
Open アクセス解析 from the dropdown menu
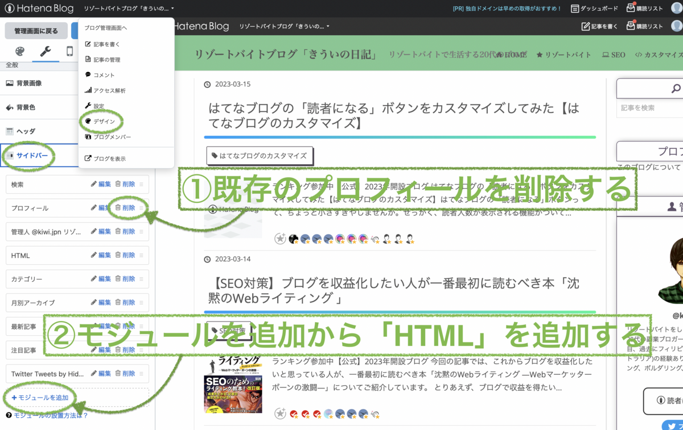tap(105, 90)
